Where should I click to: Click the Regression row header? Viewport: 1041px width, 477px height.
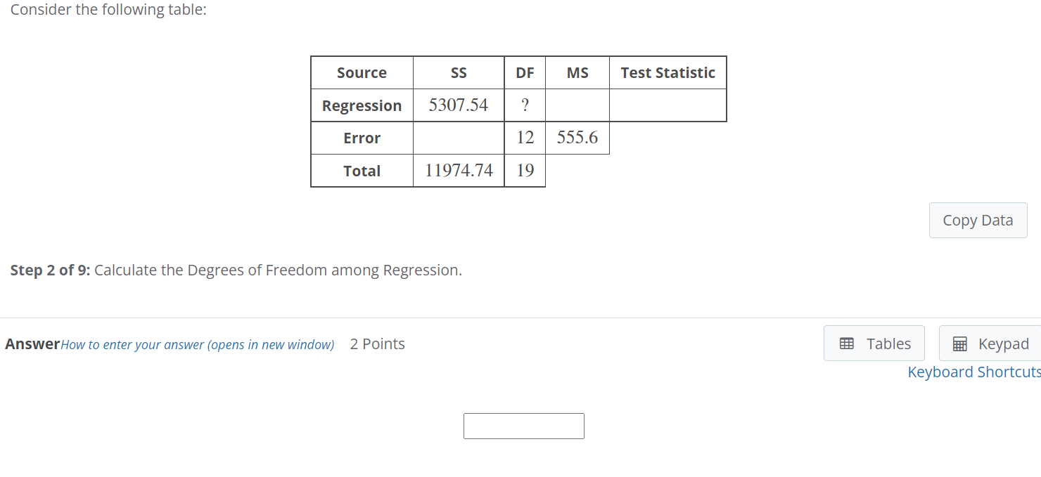(x=362, y=105)
